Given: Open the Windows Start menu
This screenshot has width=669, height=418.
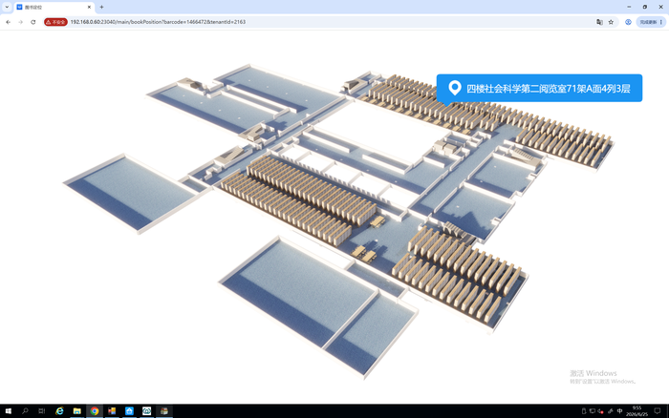Looking at the screenshot, I should click(x=8, y=411).
